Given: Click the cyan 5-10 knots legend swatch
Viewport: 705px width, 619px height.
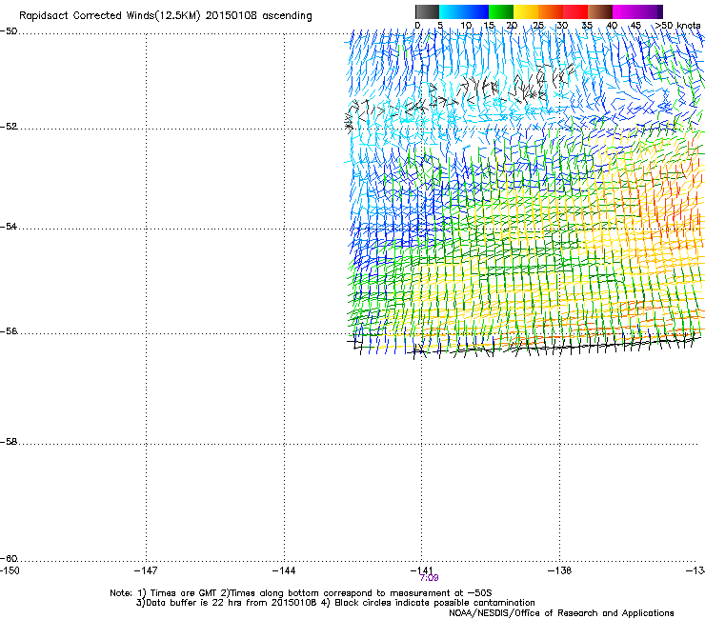Looking at the screenshot, I should point(452,11).
